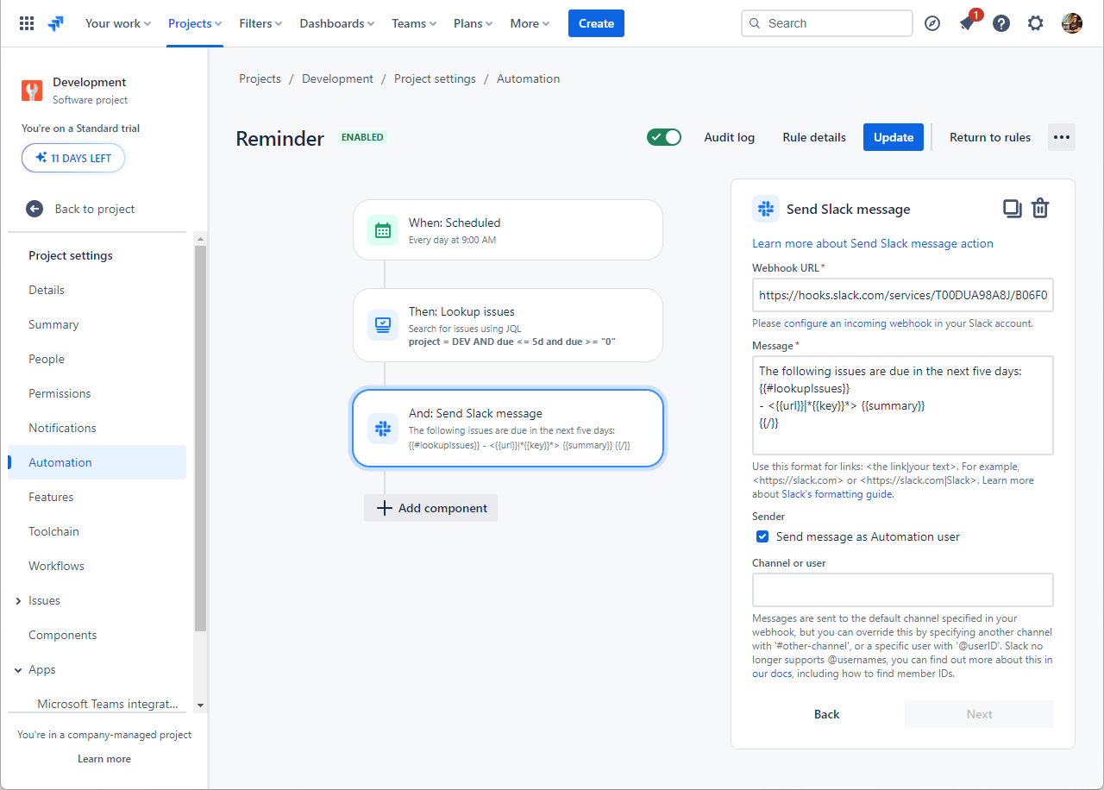Click the Update button
The width and height of the screenshot is (1104, 790).
click(893, 136)
